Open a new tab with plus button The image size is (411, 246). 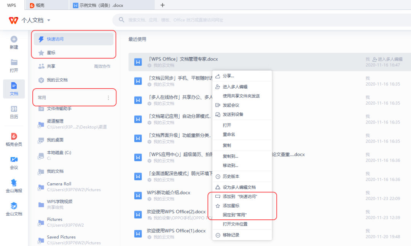[x=162, y=5]
